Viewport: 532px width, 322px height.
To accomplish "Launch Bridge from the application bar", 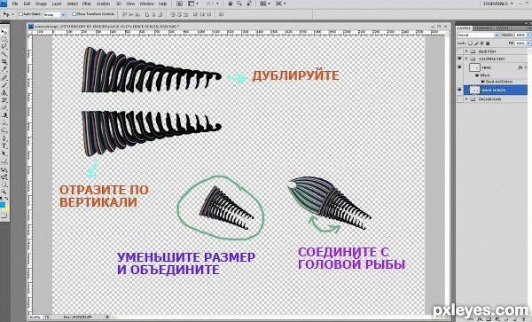I will coord(179,4).
